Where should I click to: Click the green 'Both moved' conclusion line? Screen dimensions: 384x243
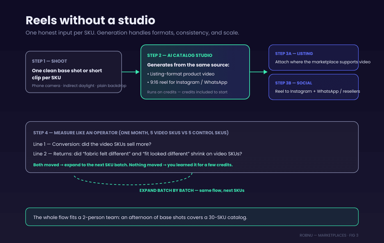(133, 165)
